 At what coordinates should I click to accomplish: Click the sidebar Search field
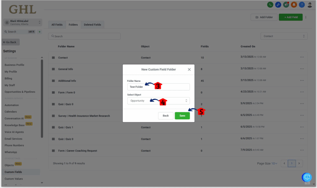tap(20, 32)
